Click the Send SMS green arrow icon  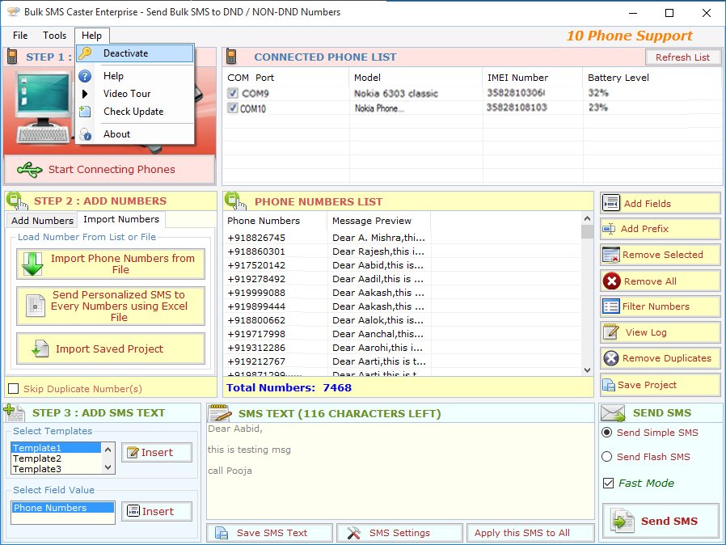[622, 521]
